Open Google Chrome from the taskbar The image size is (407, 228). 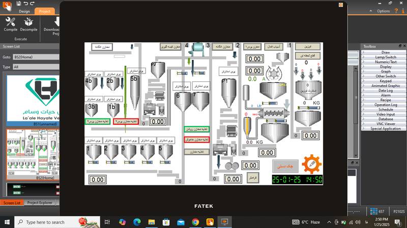click(195, 222)
